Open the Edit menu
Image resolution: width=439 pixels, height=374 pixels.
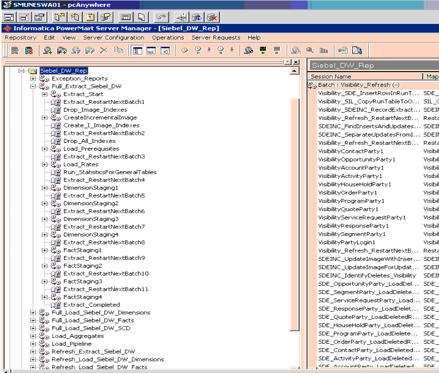[49, 38]
